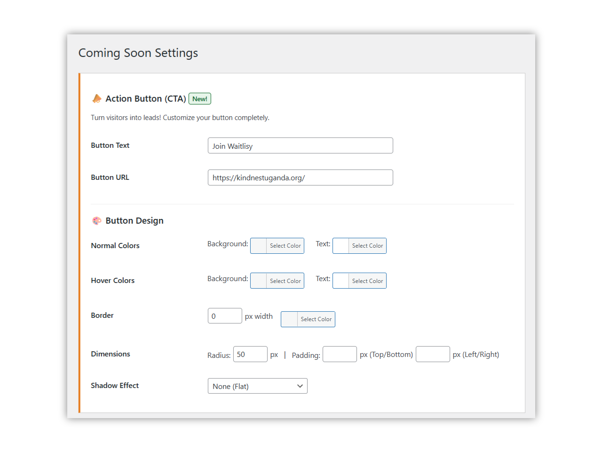Select Color for the Border
The image size is (602, 452).
pos(316,319)
